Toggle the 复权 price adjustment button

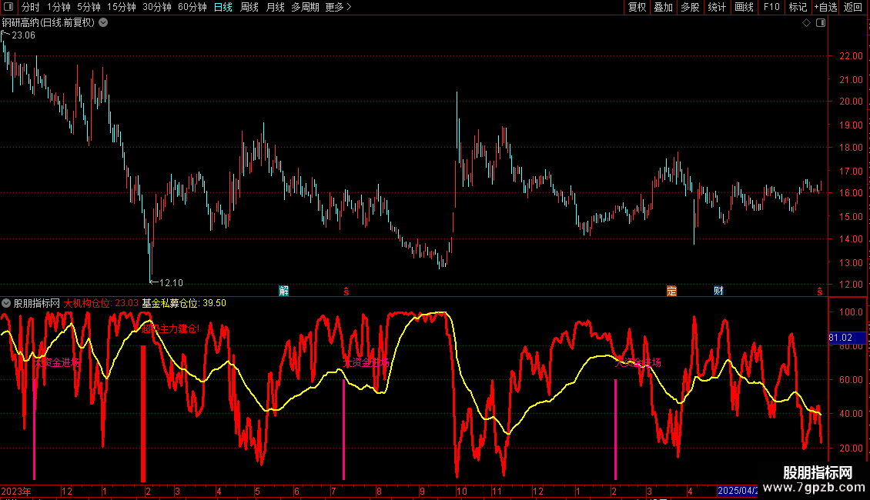click(637, 8)
